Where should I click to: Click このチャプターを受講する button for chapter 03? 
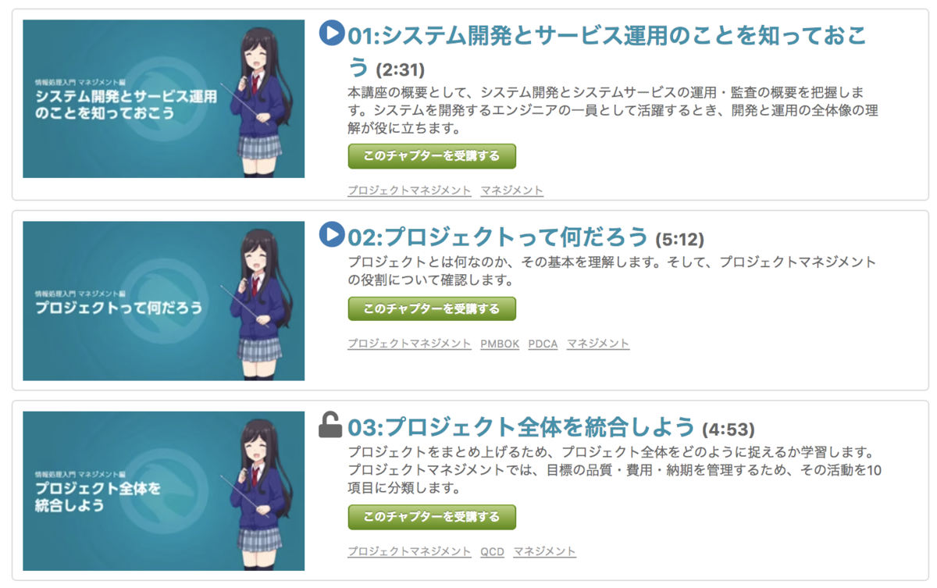click(432, 517)
